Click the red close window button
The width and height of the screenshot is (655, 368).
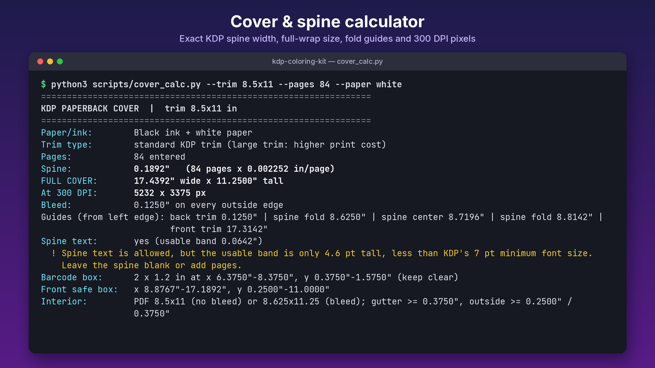(x=40, y=61)
